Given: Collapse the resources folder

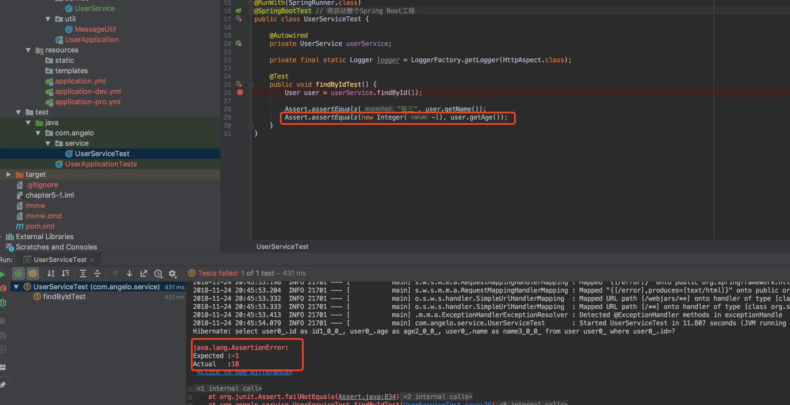Looking at the screenshot, I should pyautogui.click(x=28, y=50).
